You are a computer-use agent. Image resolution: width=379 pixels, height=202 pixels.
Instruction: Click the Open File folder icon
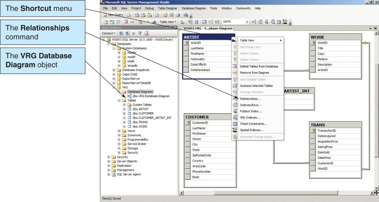pos(165,15)
